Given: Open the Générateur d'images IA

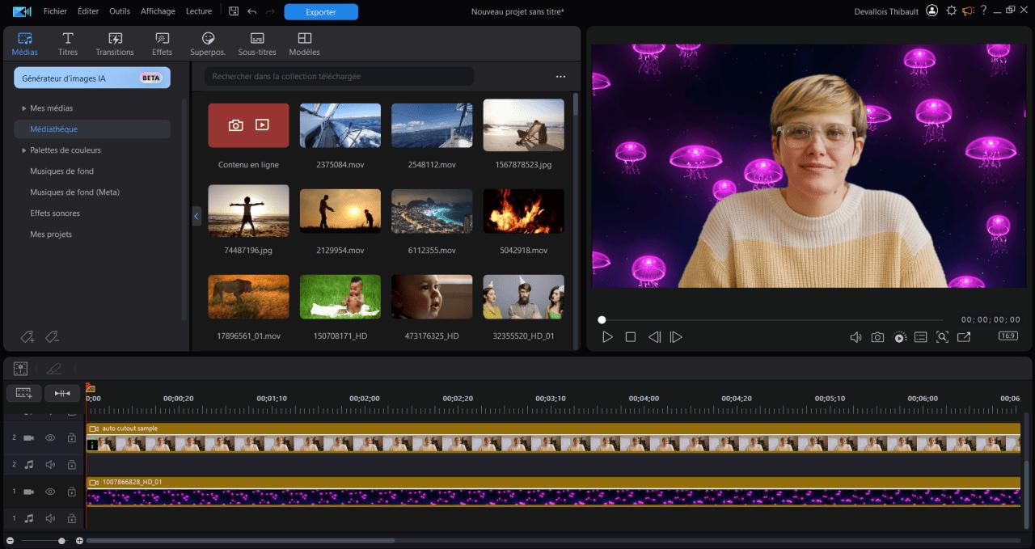Looking at the screenshot, I should pyautogui.click(x=91, y=78).
